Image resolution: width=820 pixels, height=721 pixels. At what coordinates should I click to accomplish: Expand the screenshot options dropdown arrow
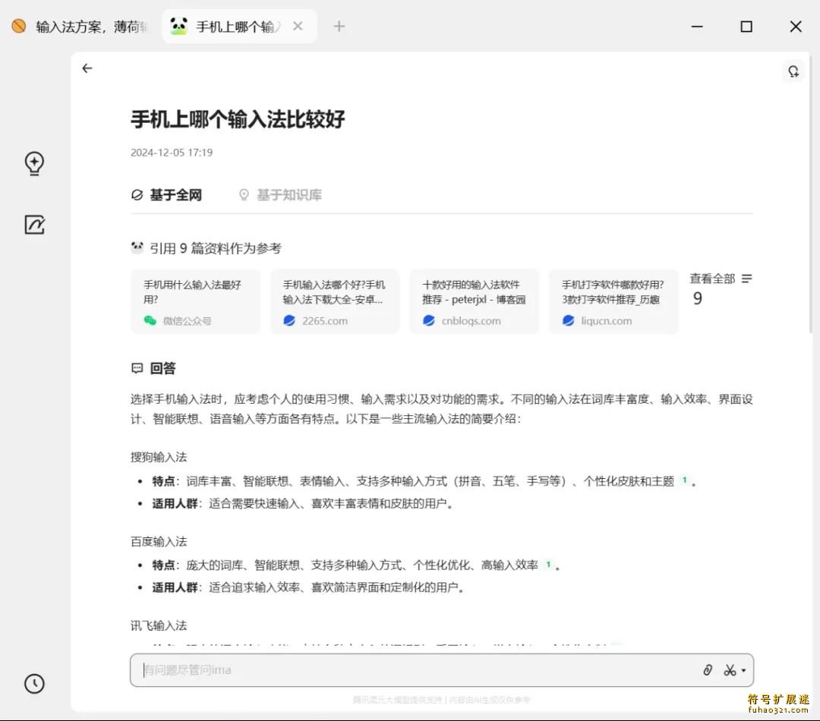pyautogui.click(x=743, y=670)
